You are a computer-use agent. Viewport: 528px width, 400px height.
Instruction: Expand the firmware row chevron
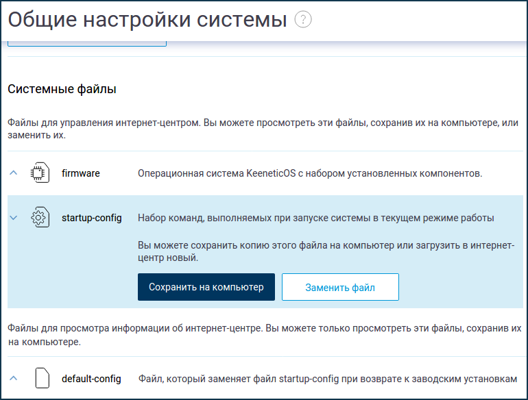[14, 173]
